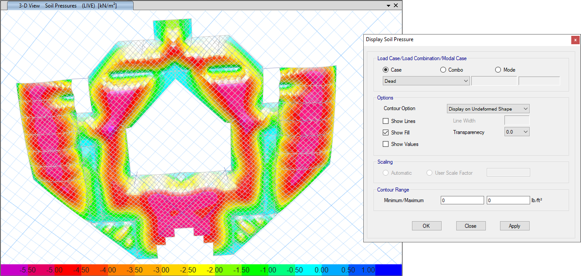Turn on the Show Values checkbox
Screen dimensions: 581x276
pos(385,144)
